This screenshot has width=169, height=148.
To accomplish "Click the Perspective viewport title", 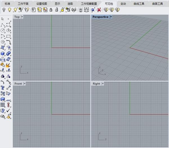I will click(101, 17).
